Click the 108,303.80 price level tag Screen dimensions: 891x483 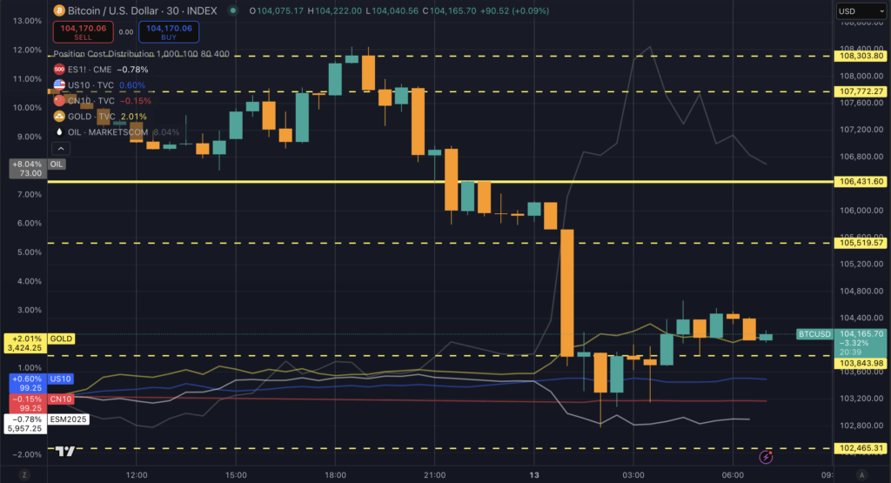point(861,56)
